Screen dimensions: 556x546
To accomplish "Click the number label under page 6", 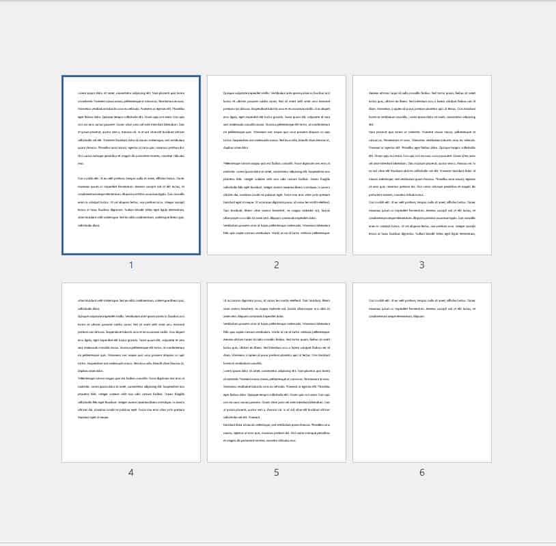I will tap(421, 472).
